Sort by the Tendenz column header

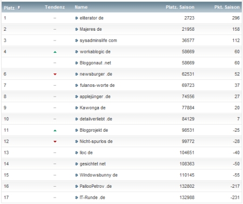[55, 7]
